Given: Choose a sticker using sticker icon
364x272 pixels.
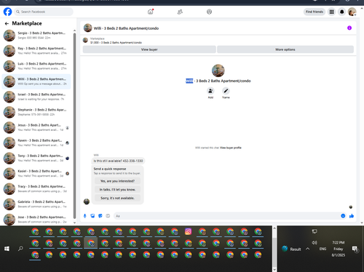Looking at the screenshot, I should (100, 216).
